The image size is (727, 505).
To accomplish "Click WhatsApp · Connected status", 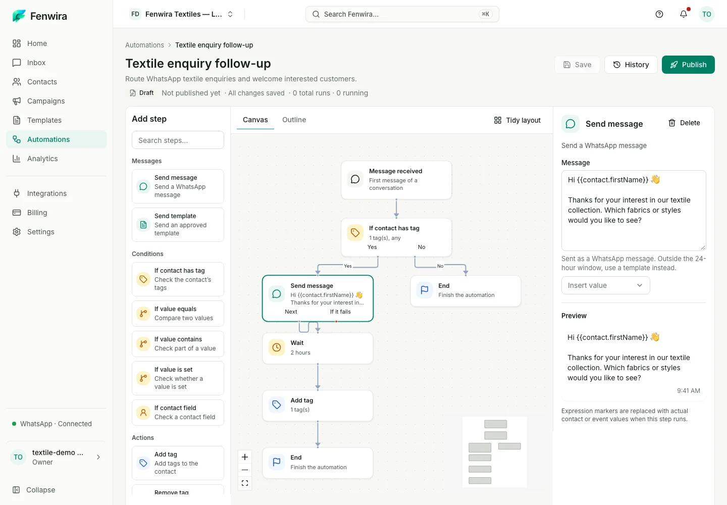I will pyautogui.click(x=52, y=424).
